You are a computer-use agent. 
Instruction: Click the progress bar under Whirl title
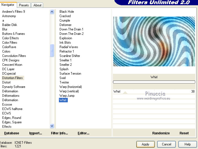(x=154, y=82)
